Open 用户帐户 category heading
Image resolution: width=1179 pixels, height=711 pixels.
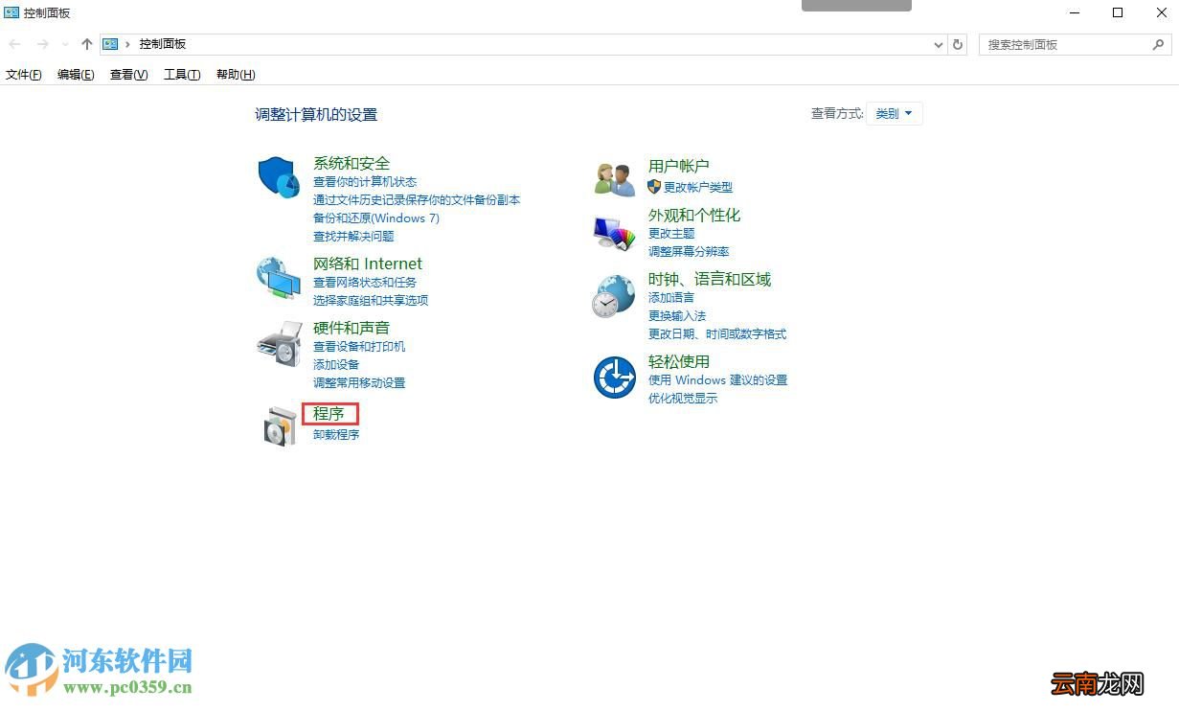(679, 166)
